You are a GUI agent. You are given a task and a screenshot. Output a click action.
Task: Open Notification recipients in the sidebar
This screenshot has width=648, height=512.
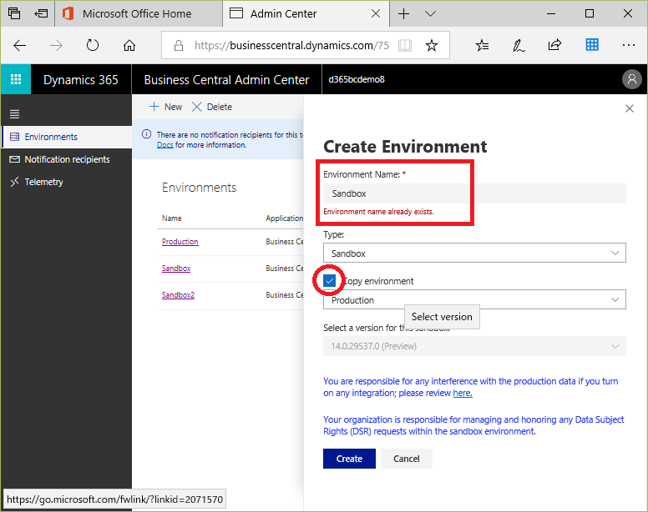67,159
